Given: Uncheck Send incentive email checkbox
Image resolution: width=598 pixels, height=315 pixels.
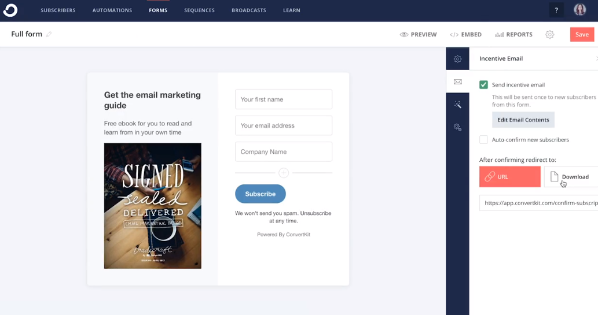Looking at the screenshot, I should [483, 84].
